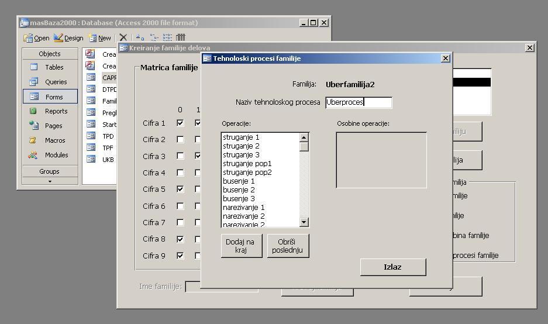Select the DTPD form icon in list
The width and height of the screenshot is (548, 324).
(91, 89)
